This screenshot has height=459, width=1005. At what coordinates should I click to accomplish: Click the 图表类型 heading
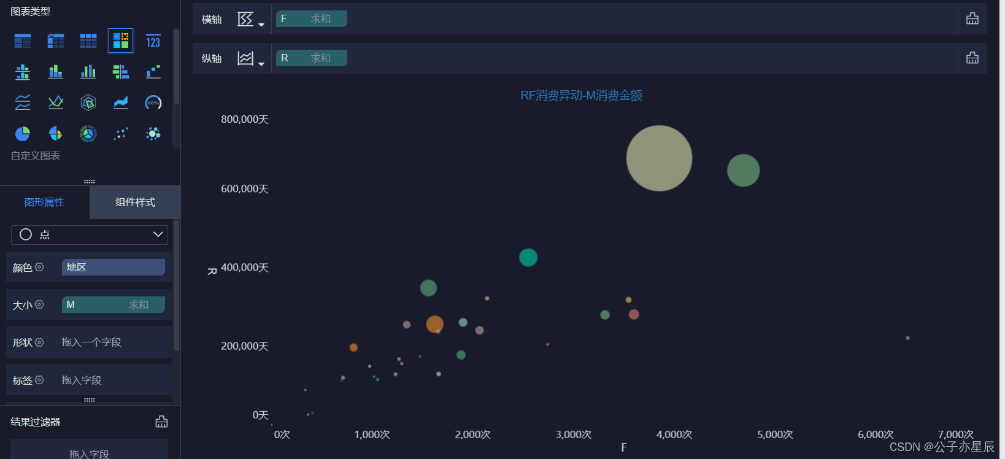[30, 11]
